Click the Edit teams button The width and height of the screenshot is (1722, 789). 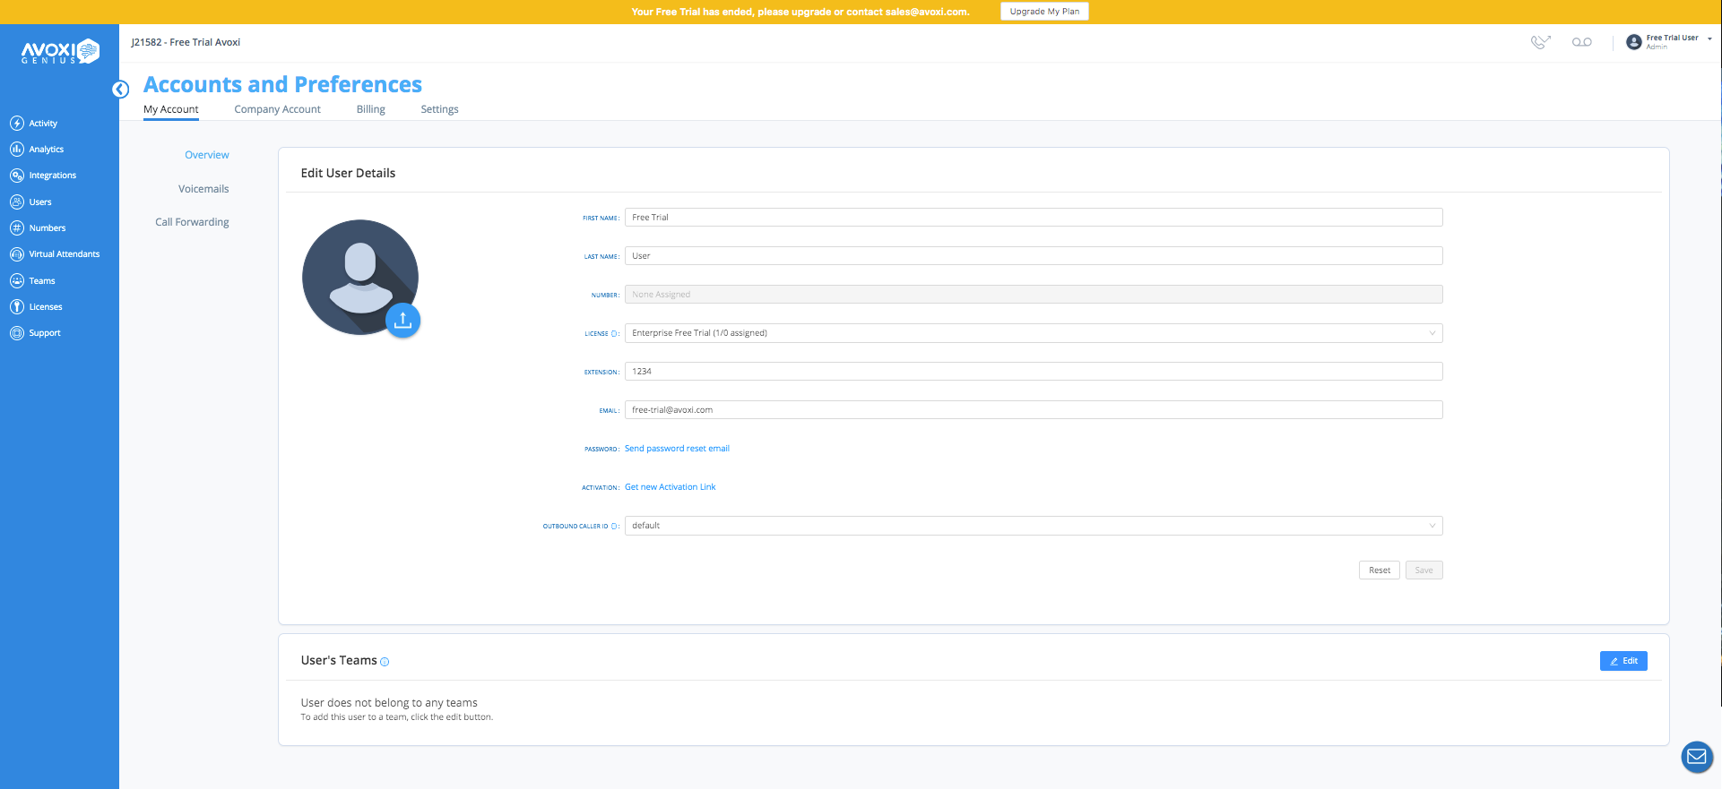[1623, 661]
